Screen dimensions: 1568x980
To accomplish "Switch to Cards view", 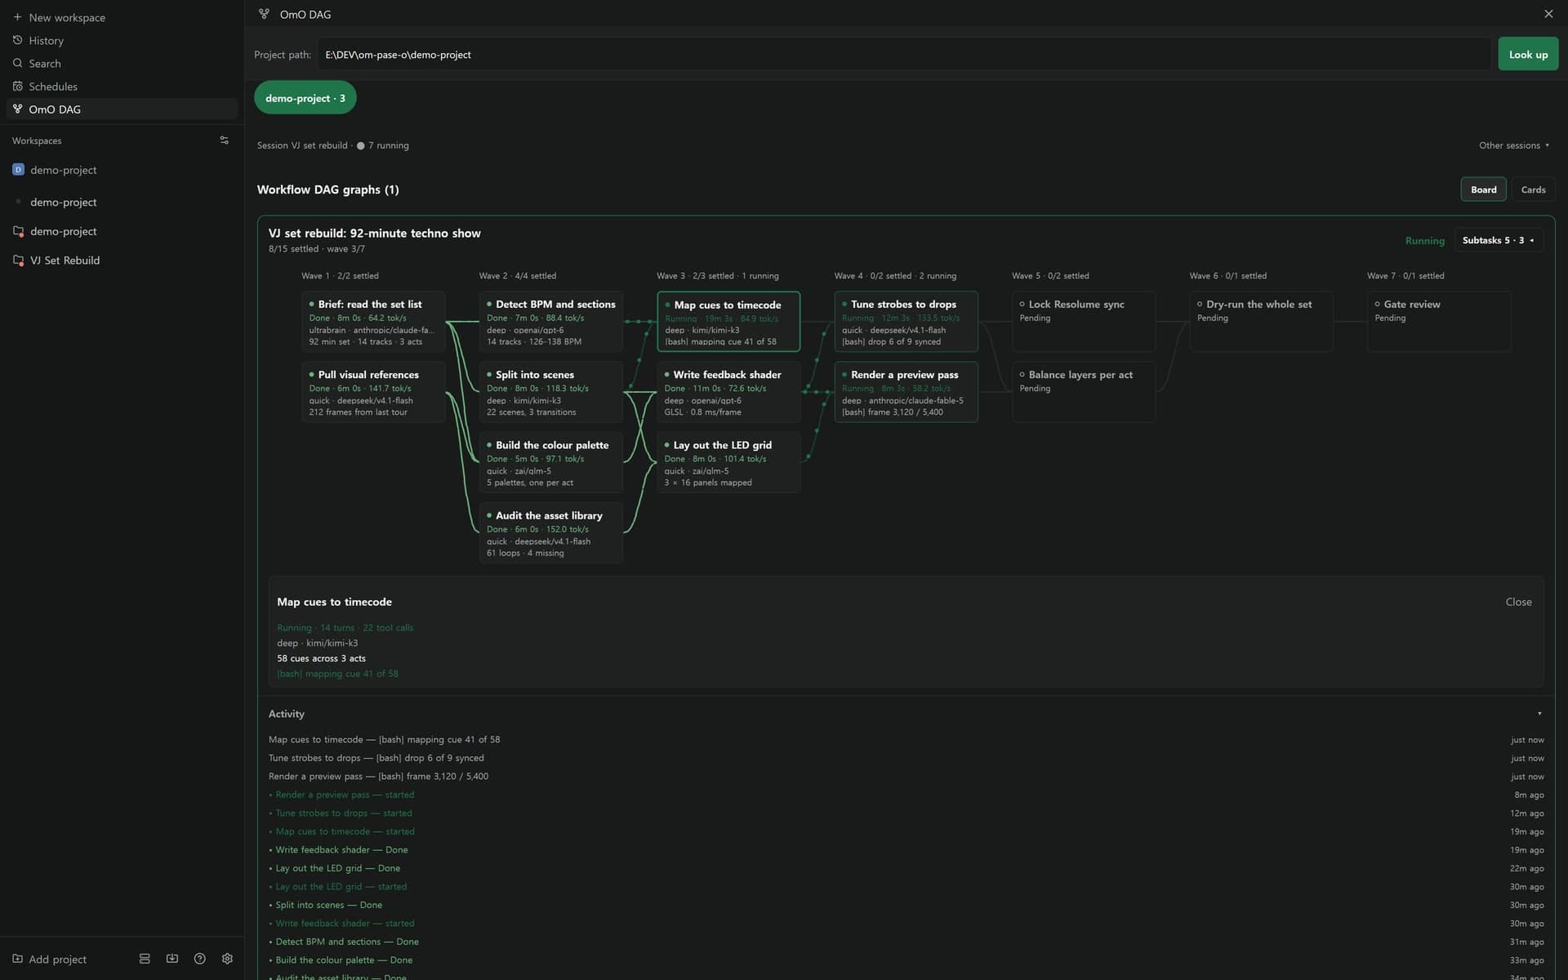I will click(1533, 189).
